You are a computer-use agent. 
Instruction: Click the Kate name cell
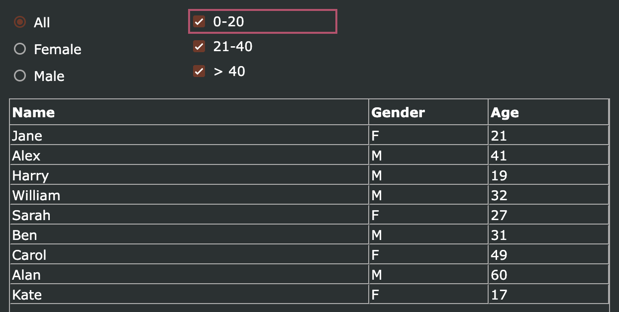point(189,294)
